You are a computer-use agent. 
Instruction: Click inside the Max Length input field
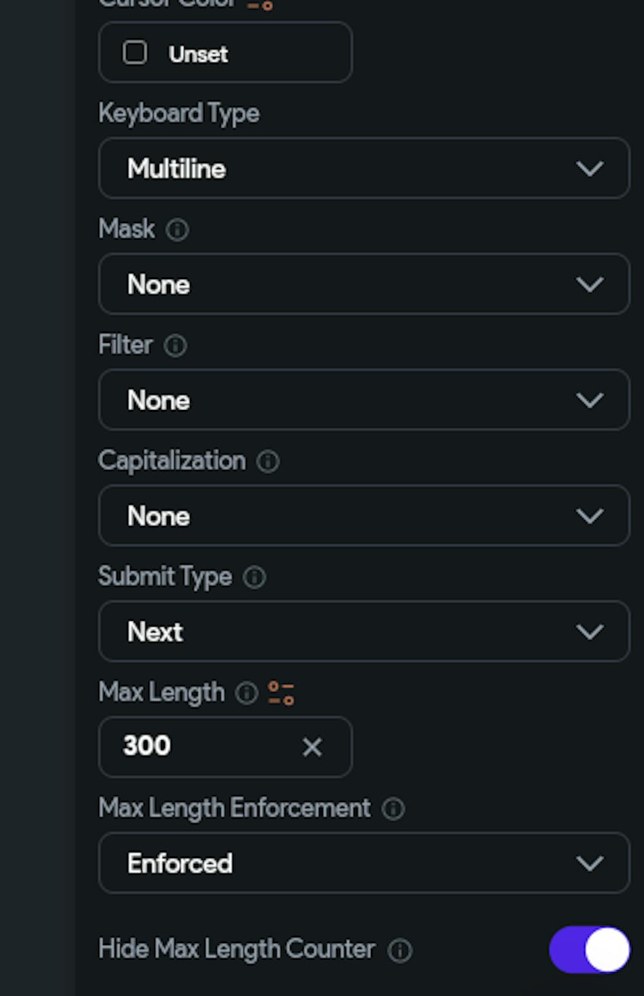click(193, 747)
